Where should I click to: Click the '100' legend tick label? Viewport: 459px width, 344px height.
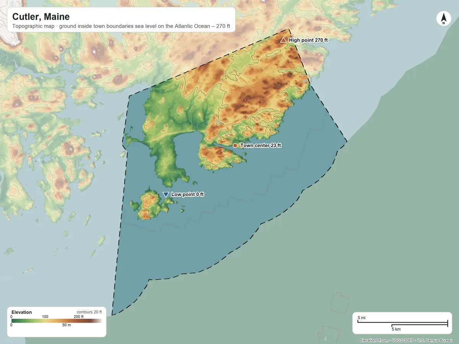tap(45, 317)
